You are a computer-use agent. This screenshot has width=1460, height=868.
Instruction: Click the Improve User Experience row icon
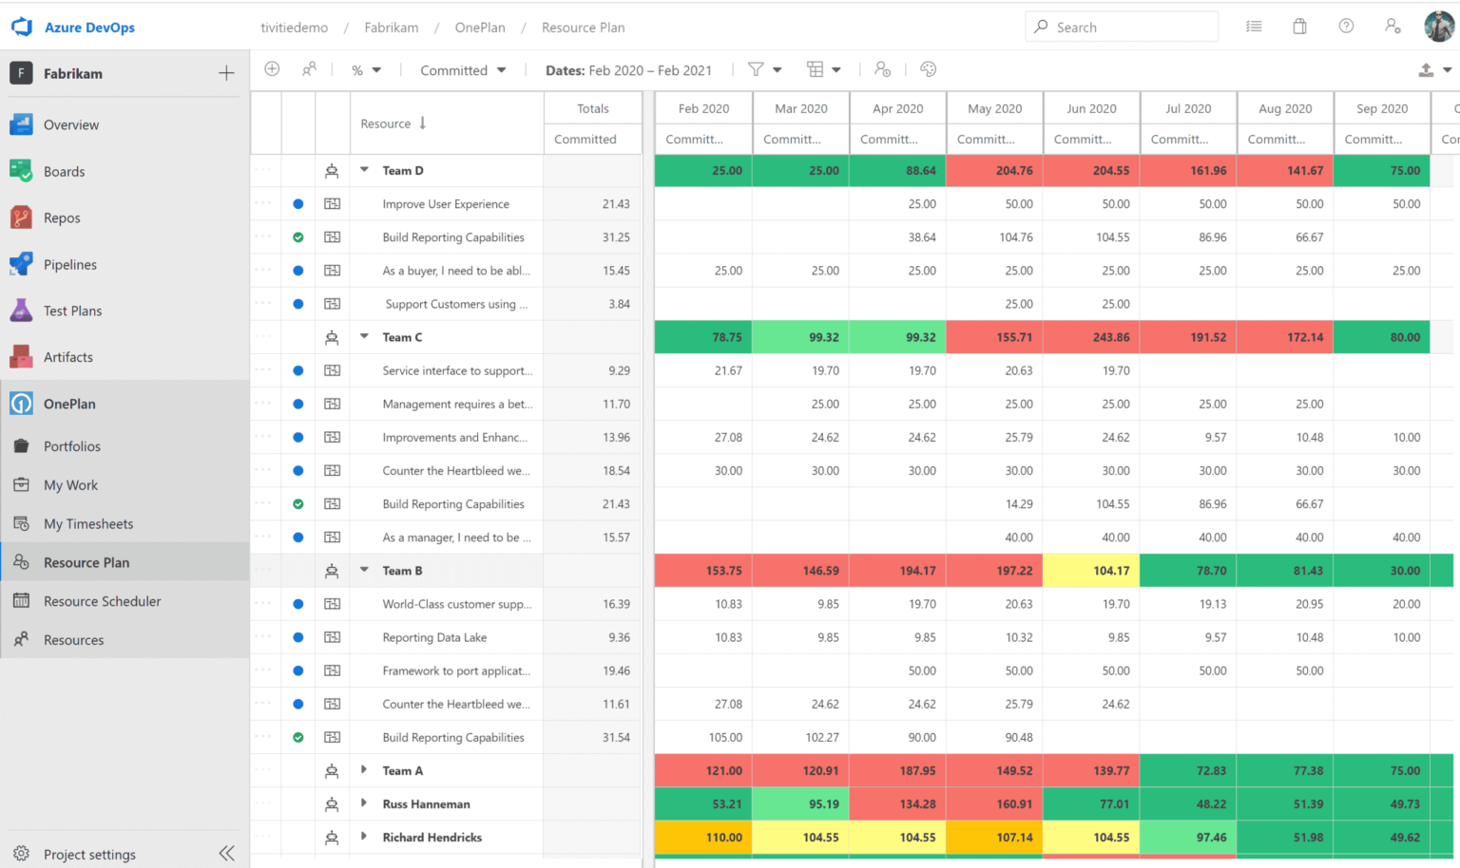pos(332,204)
